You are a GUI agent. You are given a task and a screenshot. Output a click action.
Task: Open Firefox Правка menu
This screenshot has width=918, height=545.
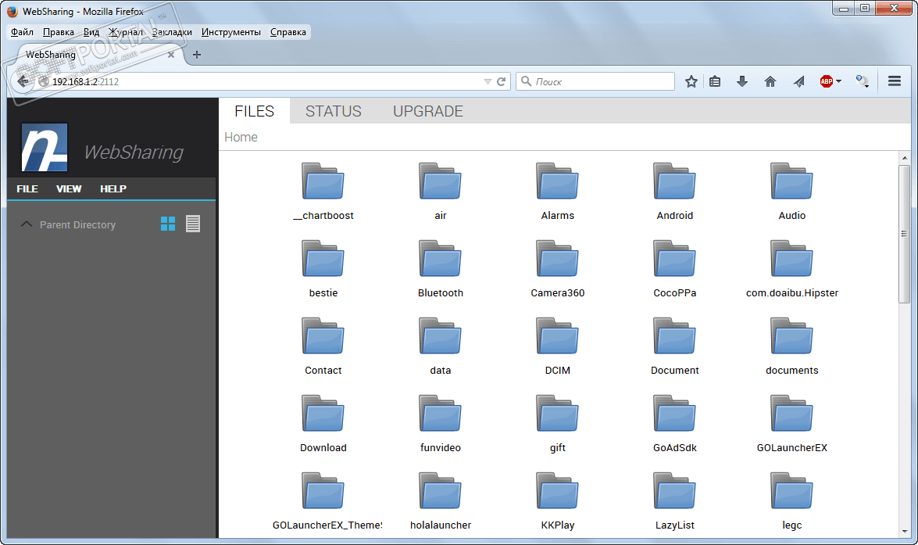pos(59,32)
